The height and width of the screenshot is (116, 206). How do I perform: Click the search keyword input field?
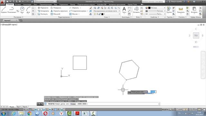[153, 2]
